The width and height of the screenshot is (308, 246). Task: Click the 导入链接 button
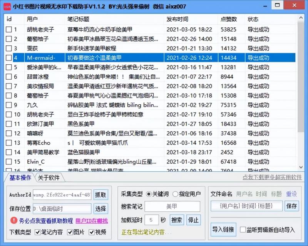tap(223, 229)
